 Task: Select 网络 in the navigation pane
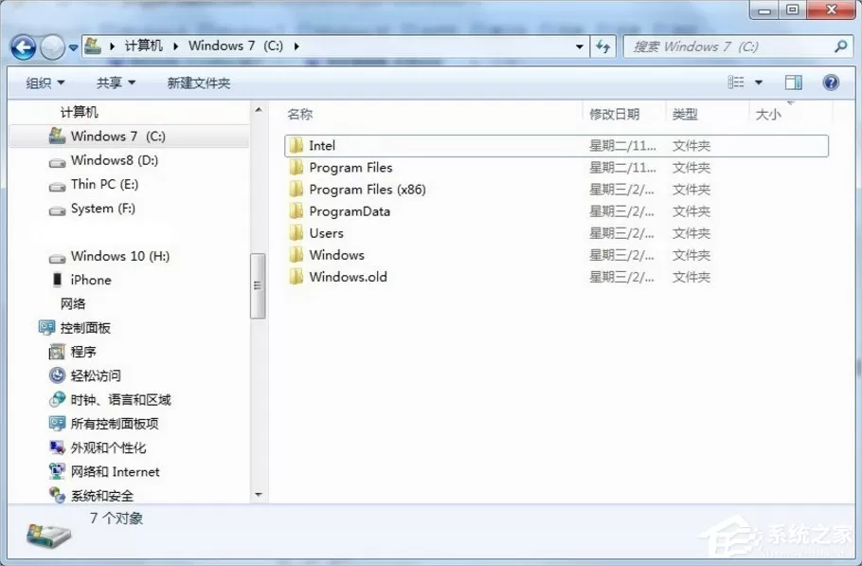coord(73,303)
